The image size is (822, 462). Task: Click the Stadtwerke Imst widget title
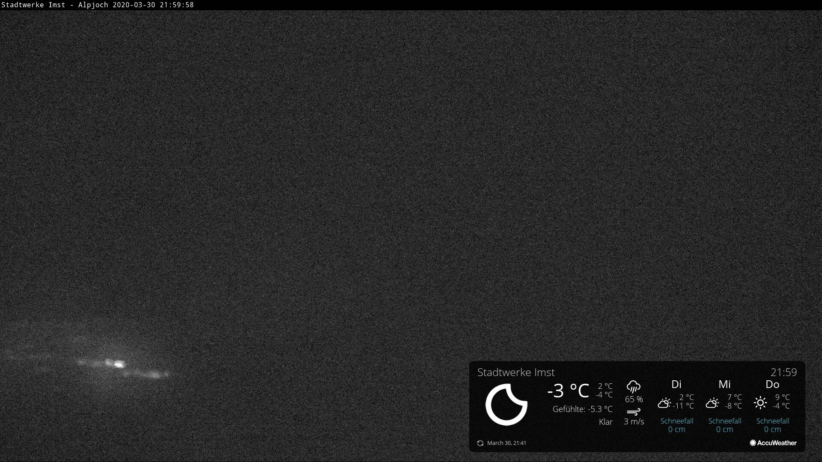516,372
